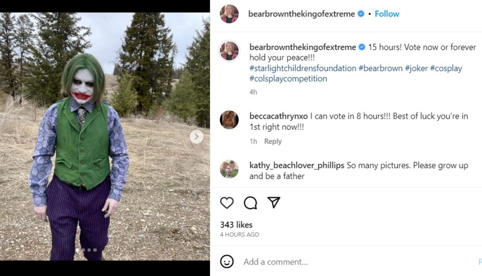Image resolution: width=482 pixels, height=276 pixels.
Task: View the 343 likes list
Action: pyautogui.click(x=236, y=225)
